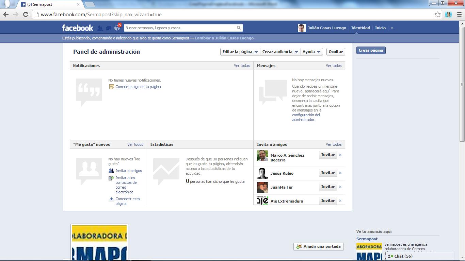Dismiss Marco A. Sánchez Becerra suggestion

pyautogui.click(x=340, y=155)
